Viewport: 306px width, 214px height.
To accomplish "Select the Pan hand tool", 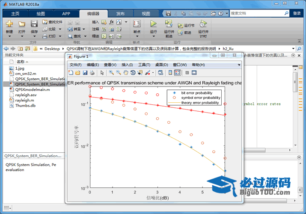I will (x=126, y=73).
